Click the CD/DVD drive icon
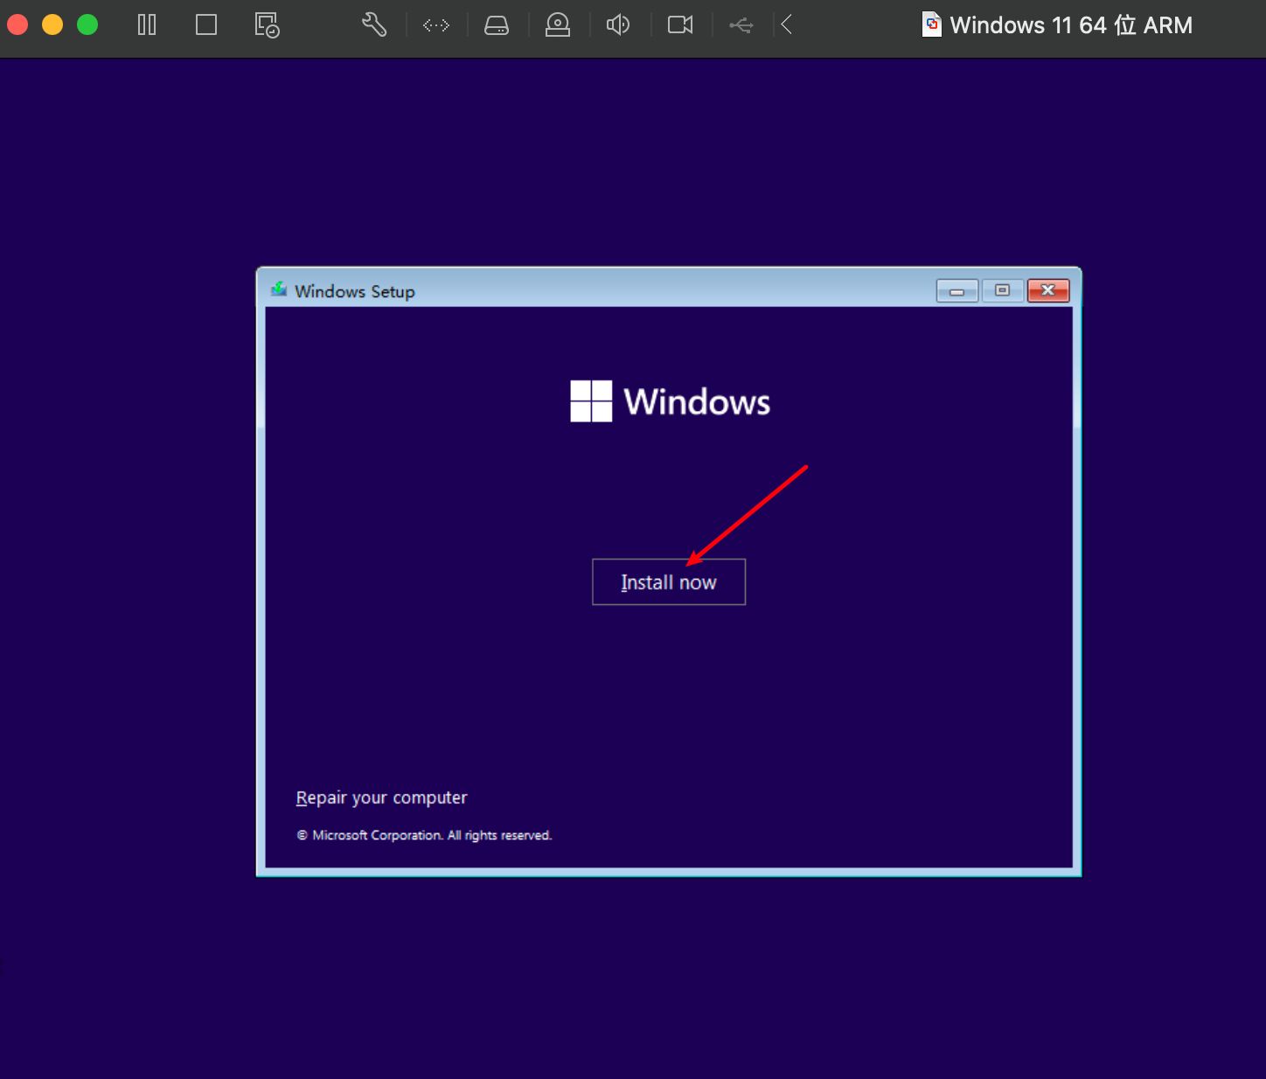1266x1079 pixels. click(558, 24)
